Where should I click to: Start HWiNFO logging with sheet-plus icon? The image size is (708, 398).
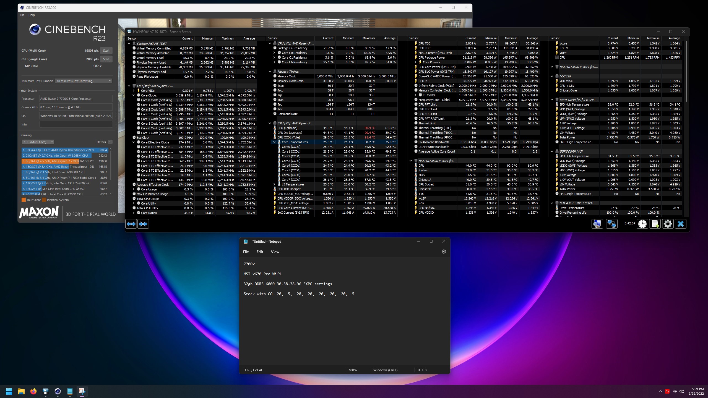click(x=655, y=224)
